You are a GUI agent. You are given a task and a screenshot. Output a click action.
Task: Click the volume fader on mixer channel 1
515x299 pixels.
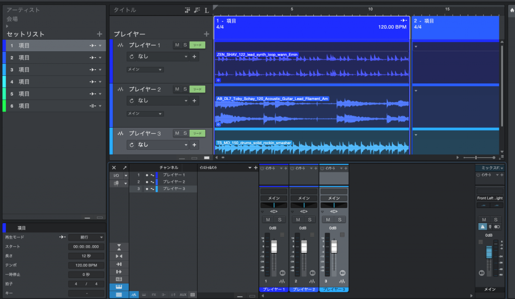274,246
